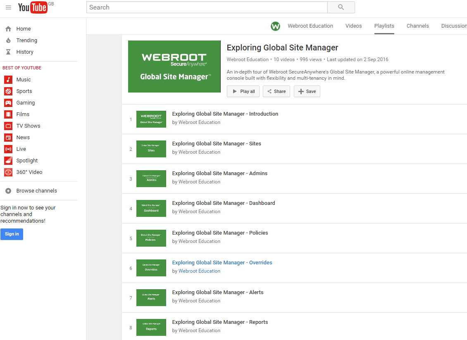This screenshot has width=467, height=340.
Task: Open the Live category link
Action: [x=21, y=149]
